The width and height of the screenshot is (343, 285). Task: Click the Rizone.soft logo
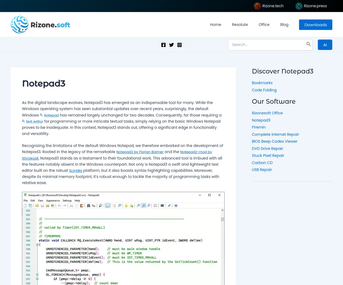(40, 25)
